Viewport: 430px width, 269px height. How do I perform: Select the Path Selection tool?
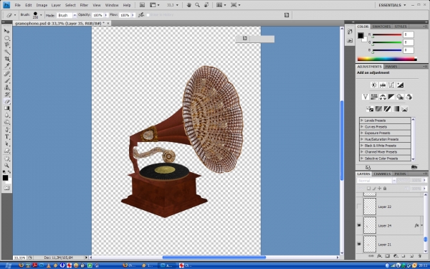click(x=6, y=144)
